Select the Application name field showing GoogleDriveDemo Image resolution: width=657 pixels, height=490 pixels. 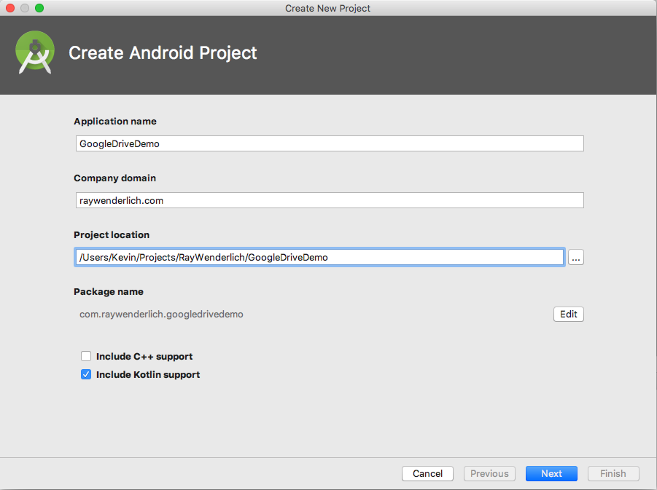pos(328,143)
